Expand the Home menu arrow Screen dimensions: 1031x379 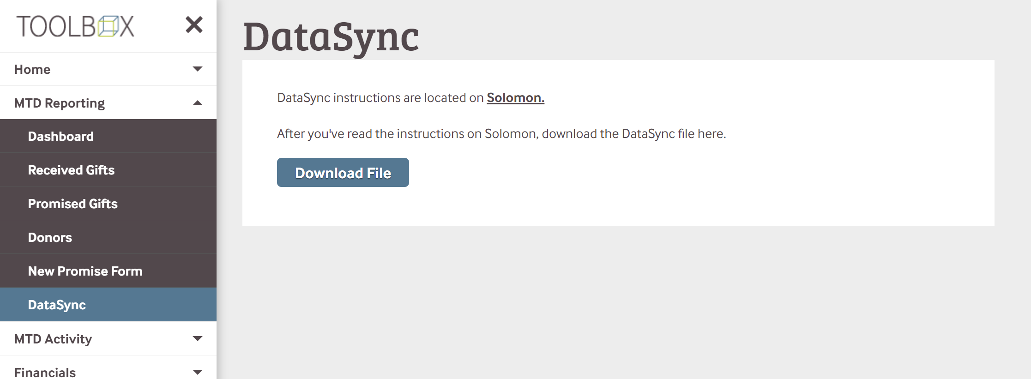pos(198,69)
